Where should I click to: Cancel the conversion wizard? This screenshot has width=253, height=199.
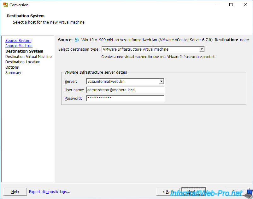[x=238, y=191]
